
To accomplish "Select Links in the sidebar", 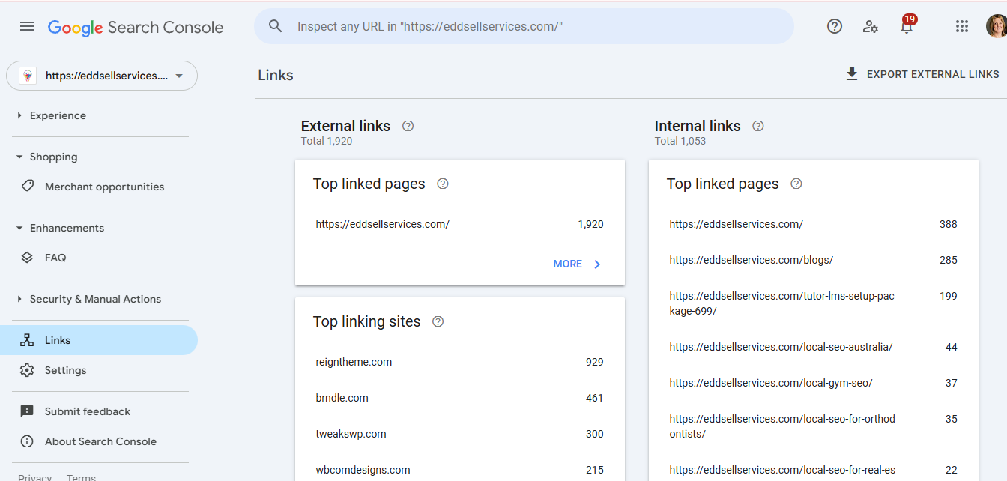I will (99, 340).
